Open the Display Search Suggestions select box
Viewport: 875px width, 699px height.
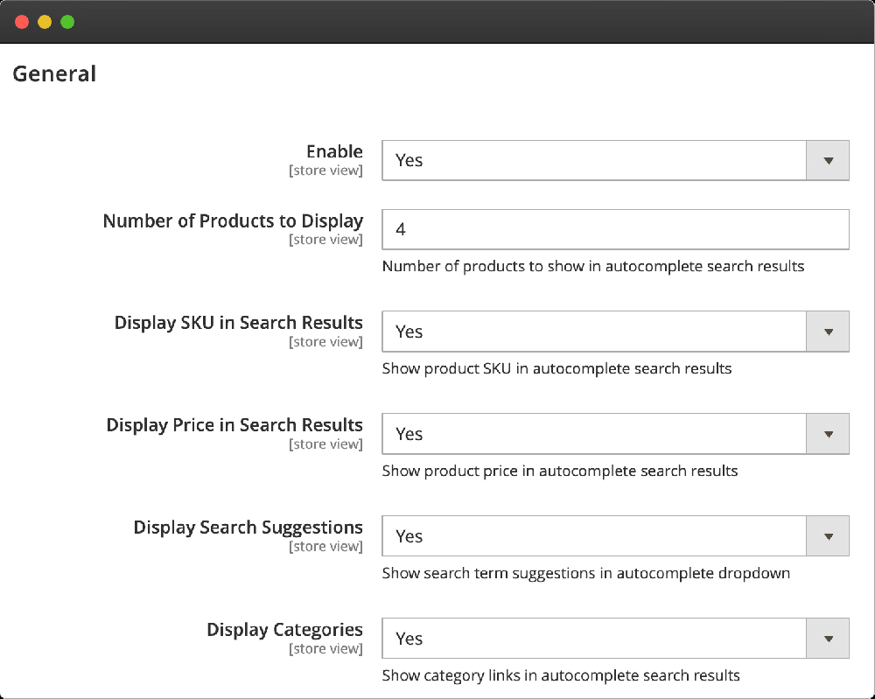click(593, 536)
